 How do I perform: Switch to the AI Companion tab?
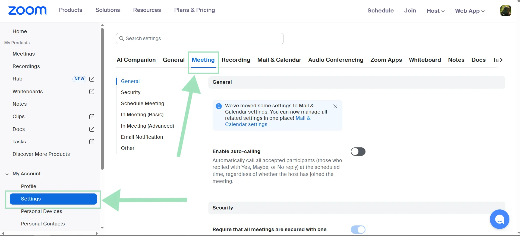136,60
